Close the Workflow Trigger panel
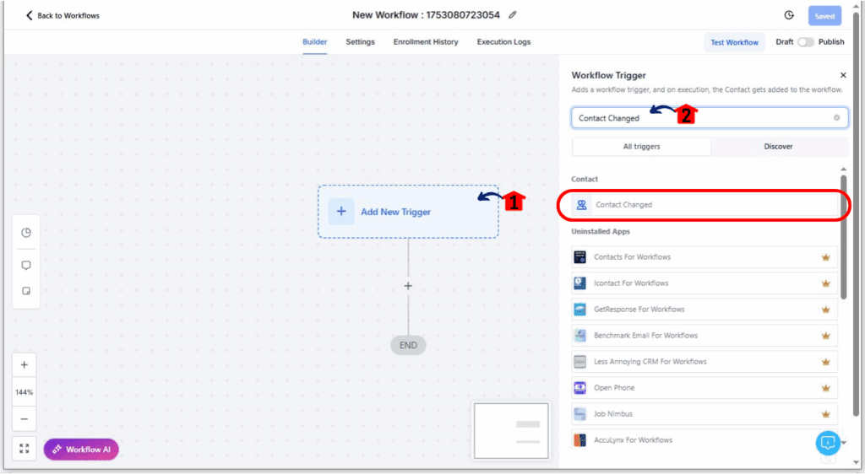Viewport: 865px width, 474px height. [843, 75]
